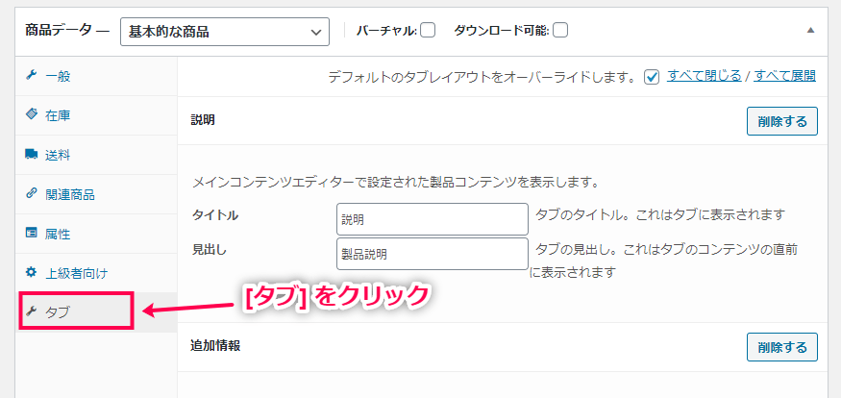Click the すべて閉じる link
This screenshot has height=398, width=841.
(x=705, y=76)
